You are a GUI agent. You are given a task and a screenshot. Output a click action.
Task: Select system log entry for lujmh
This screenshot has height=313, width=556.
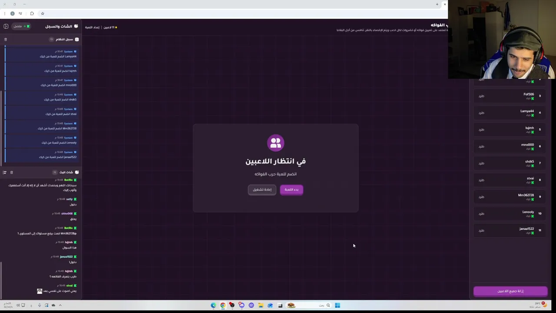[42, 68]
